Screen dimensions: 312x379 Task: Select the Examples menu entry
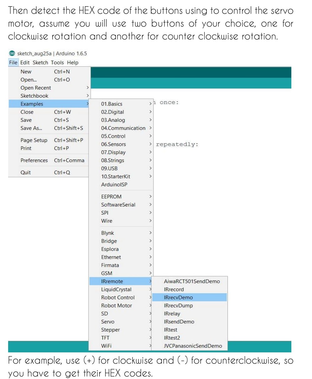click(x=49, y=104)
